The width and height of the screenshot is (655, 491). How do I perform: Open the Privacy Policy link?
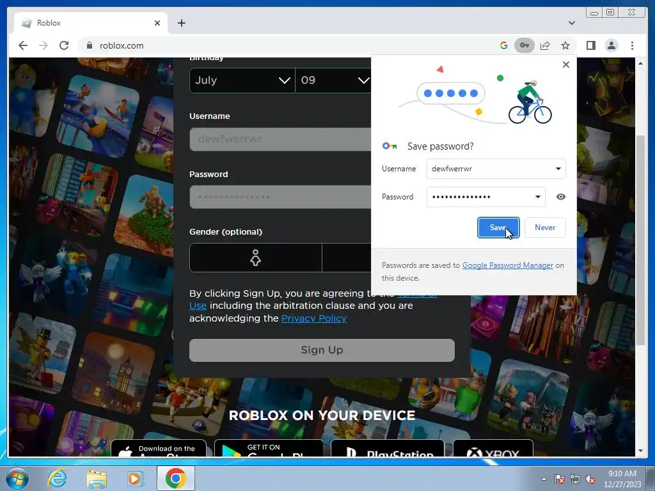click(313, 318)
